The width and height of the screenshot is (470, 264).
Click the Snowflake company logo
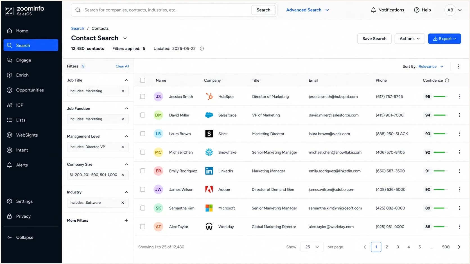tap(209, 152)
